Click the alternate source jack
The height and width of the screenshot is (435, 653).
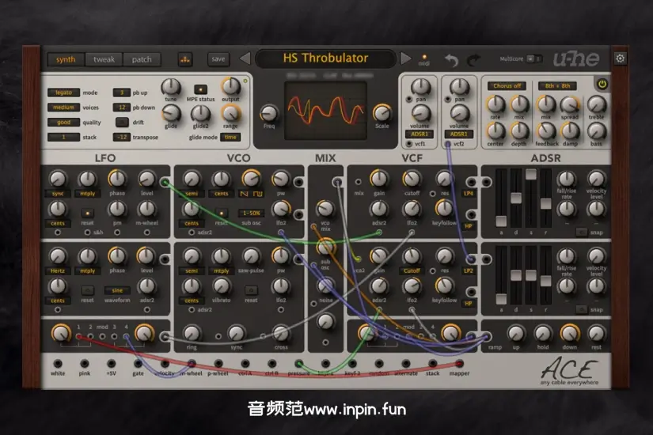point(406,363)
